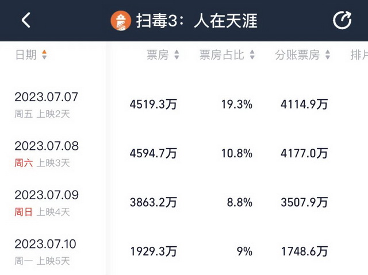
Task: Tap the orange lighthouse app logo
Action: (121, 21)
